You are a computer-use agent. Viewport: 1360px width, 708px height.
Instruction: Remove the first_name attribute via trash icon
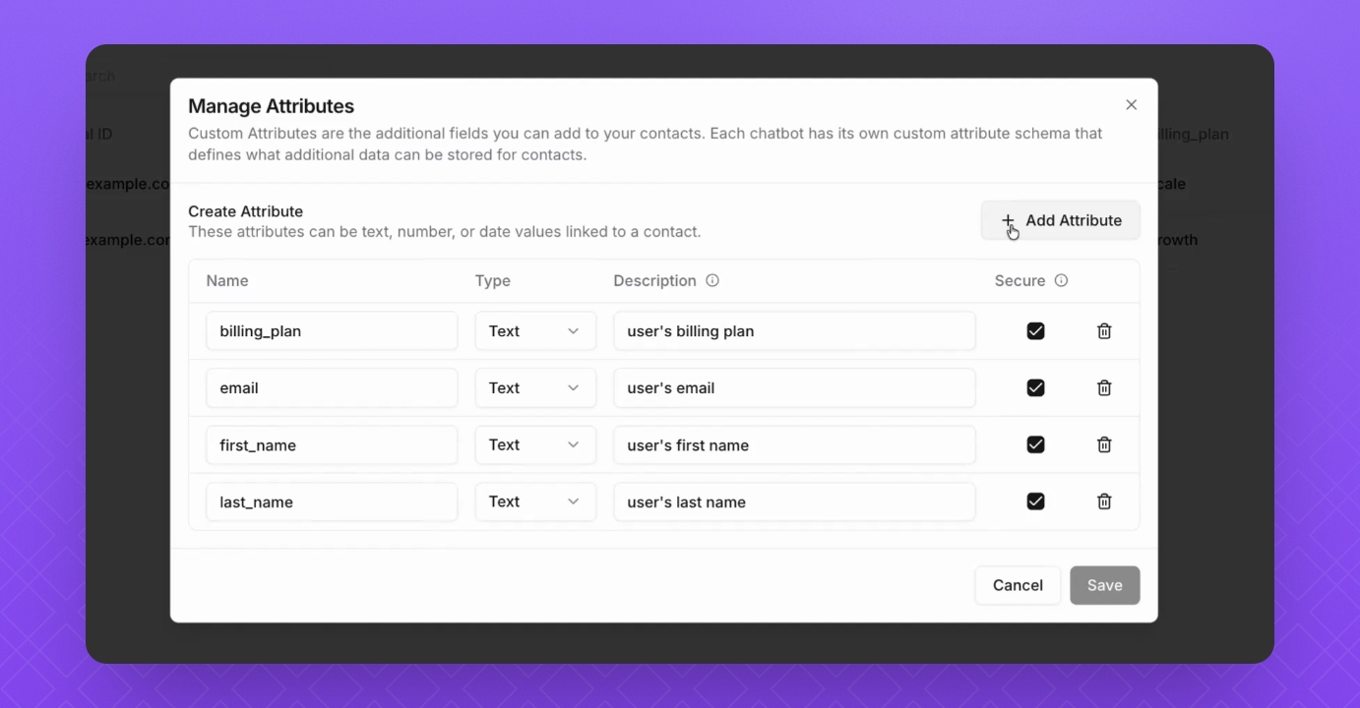[1104, 445]
